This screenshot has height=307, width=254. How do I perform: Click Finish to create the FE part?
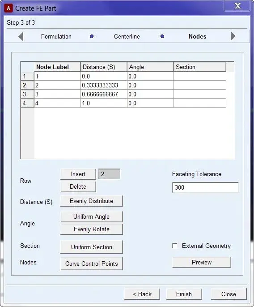pyautogui.click(x=184, y=294)
